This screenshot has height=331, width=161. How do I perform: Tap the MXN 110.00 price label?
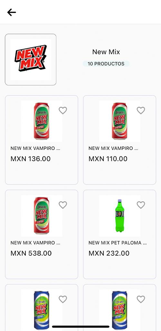108,159
